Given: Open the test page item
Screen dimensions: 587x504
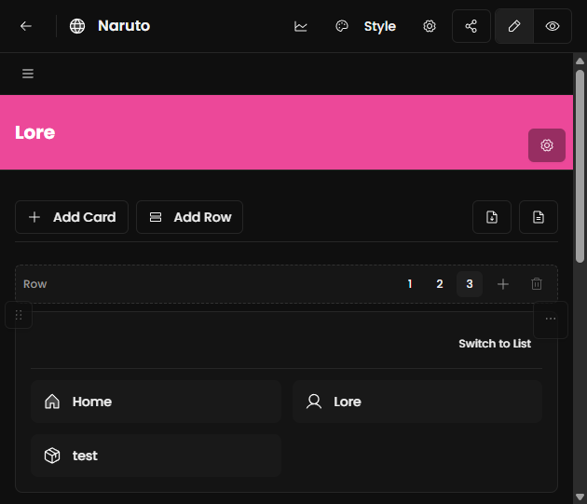Looking at the screenshot, I should tap(156, 456).
